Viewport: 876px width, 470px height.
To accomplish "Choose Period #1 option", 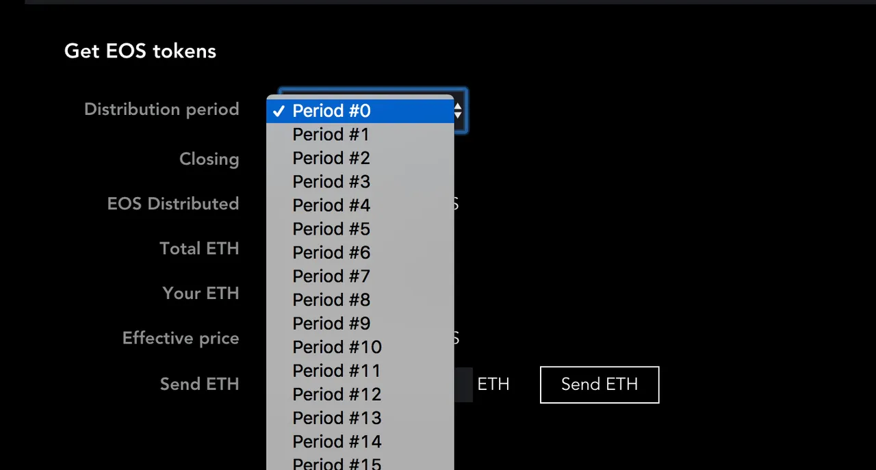I will point(331,135).
